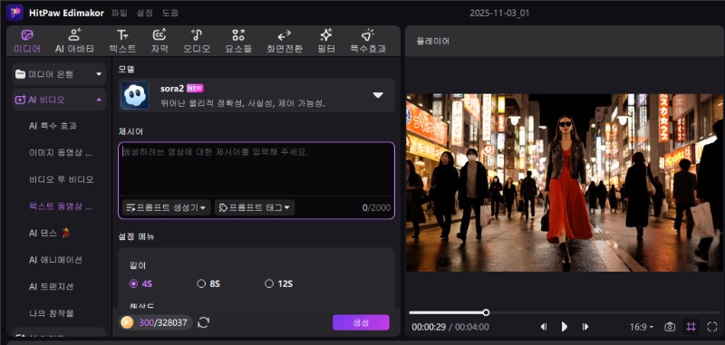Take a snapshot of the player frame
This screenshot has width=725, height=345.
click(x=670, y=327)
